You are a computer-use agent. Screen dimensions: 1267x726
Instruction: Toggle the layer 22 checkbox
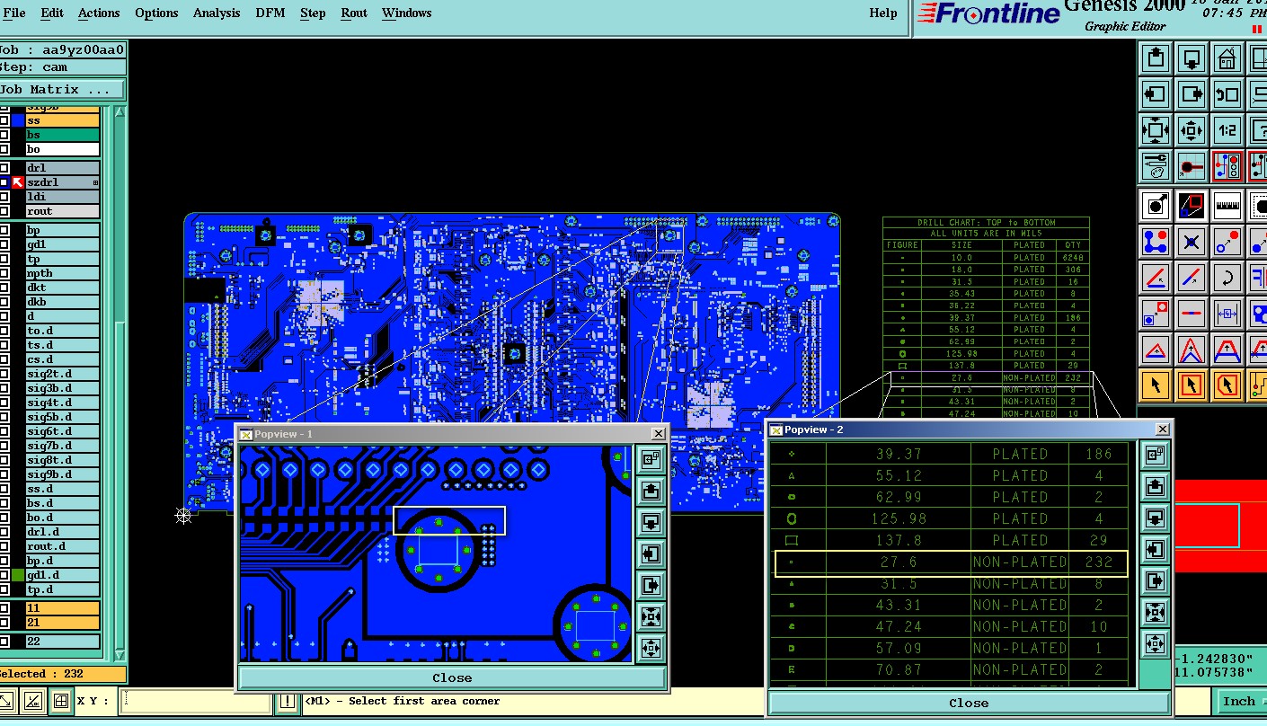pyautogui.click(x=4, y=642)
